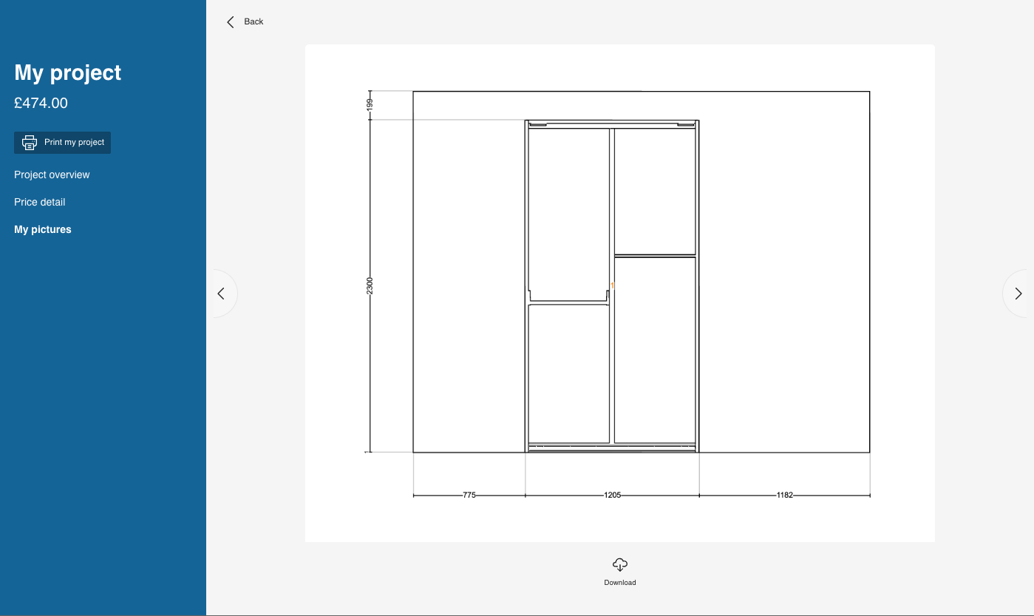Click the project price £474.00
The height and width of the screenshot is (616, 1034).
41,103
